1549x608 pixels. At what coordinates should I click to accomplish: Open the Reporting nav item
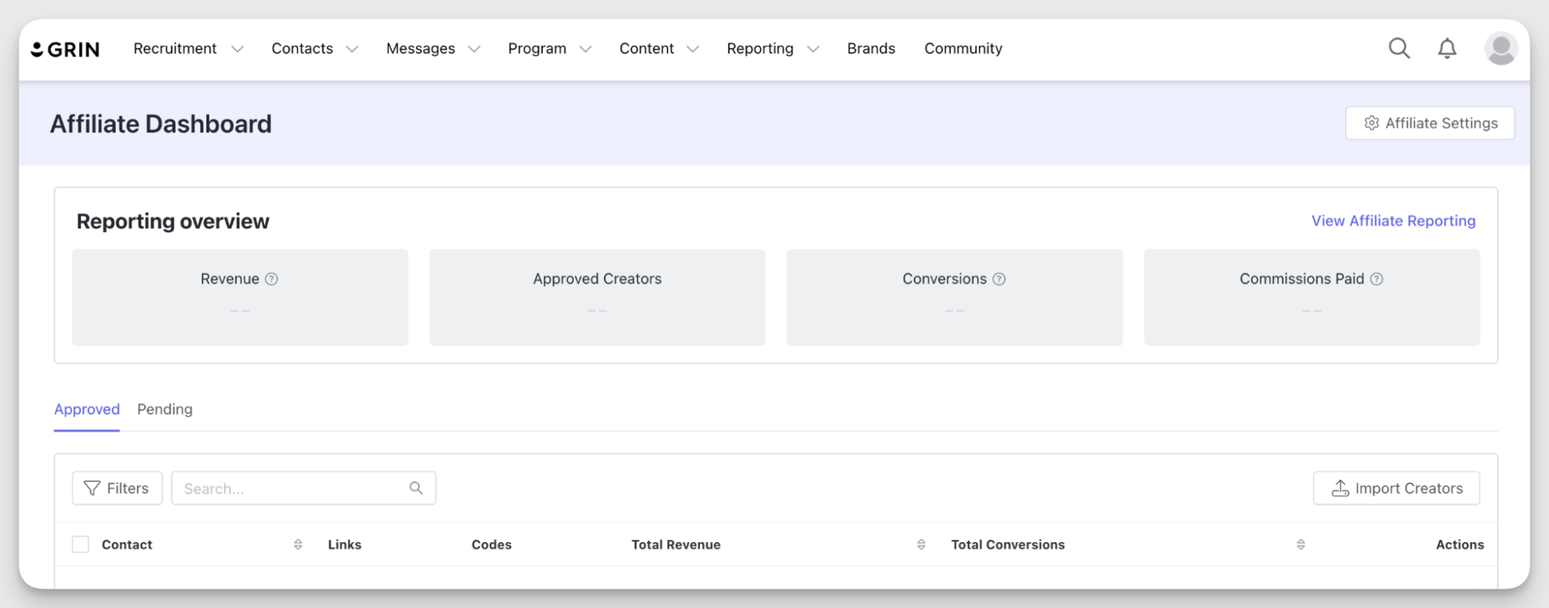[760, 49]
